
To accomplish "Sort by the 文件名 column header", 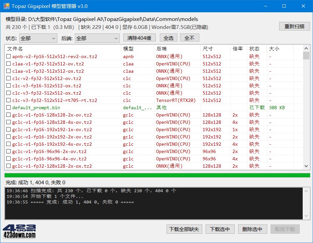I will pos(63,49).
